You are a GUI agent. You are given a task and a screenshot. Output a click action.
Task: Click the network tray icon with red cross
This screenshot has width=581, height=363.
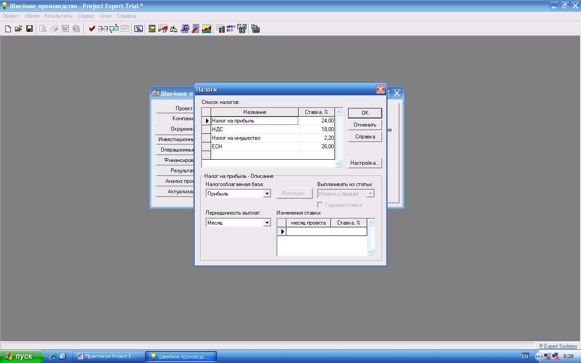pyautogui.click(x=556, y=357)
